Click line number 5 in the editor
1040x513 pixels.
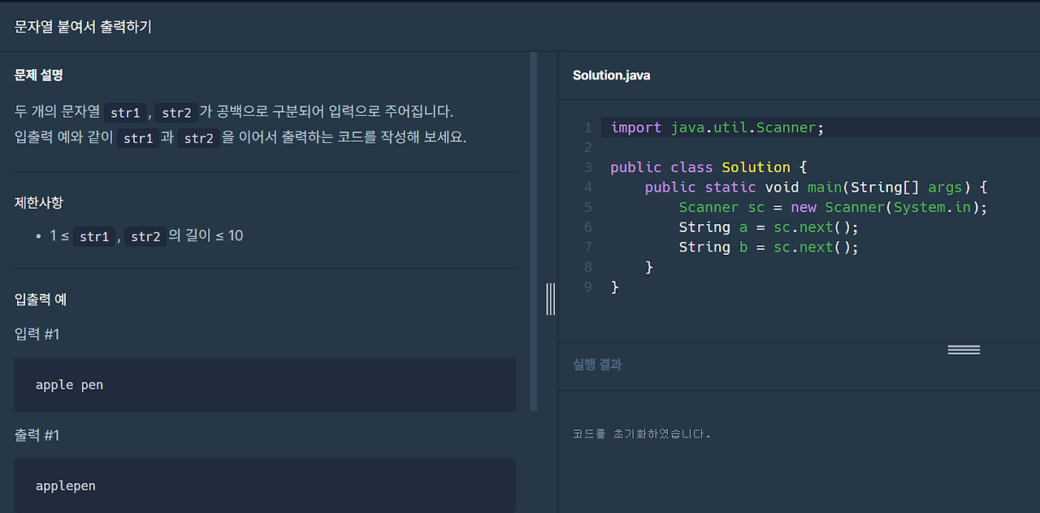(x=588, y=207)
